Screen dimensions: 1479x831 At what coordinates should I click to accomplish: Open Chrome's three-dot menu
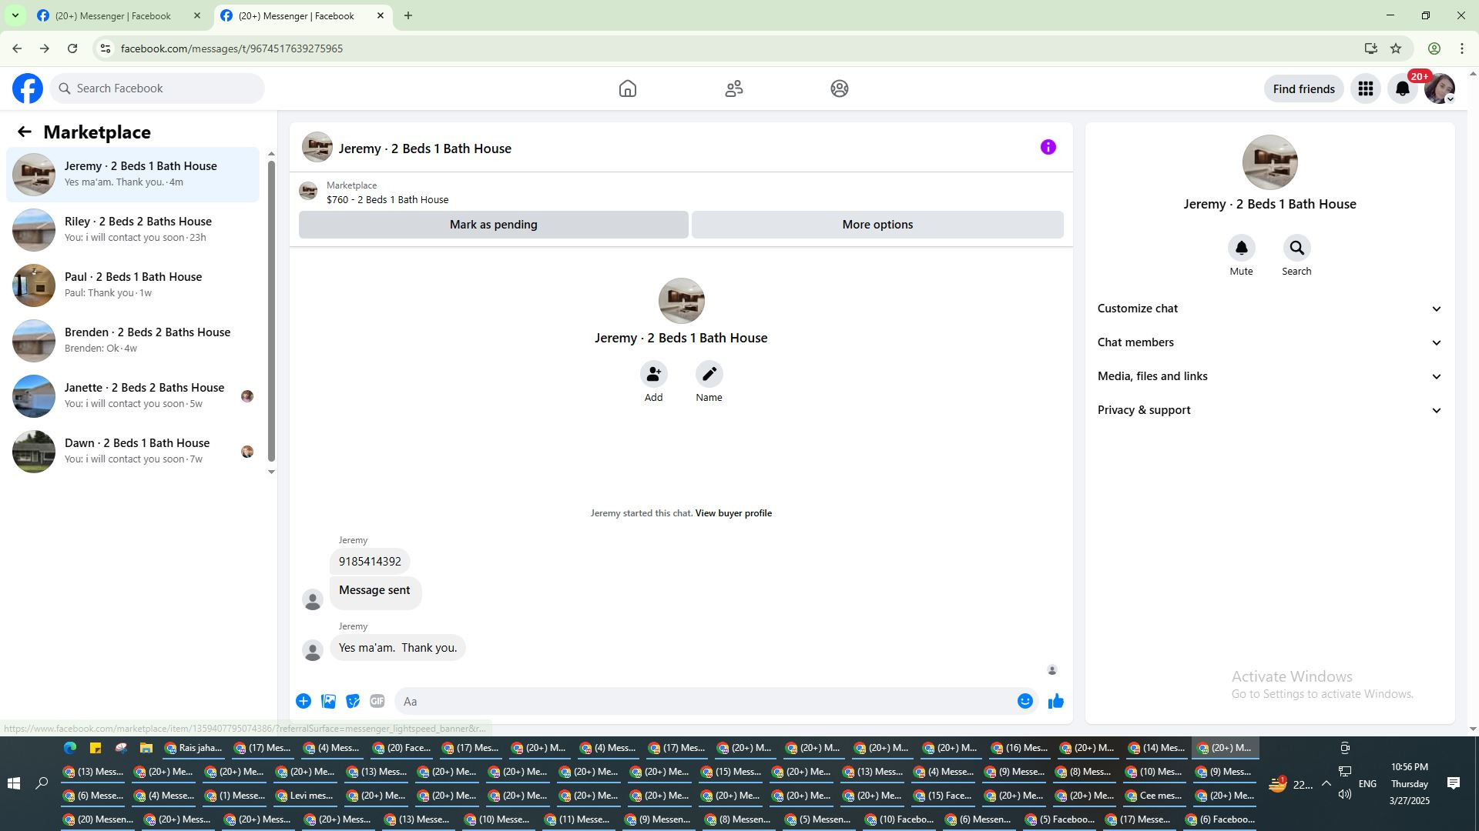pyautogui.click(x=1462, y=48)
